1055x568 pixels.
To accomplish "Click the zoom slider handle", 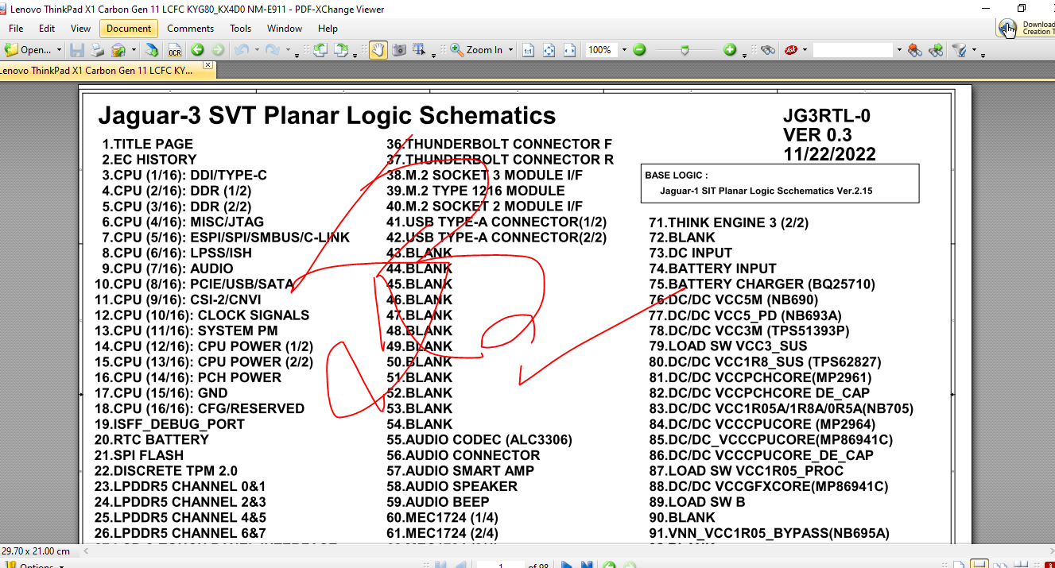I will 685,51.
